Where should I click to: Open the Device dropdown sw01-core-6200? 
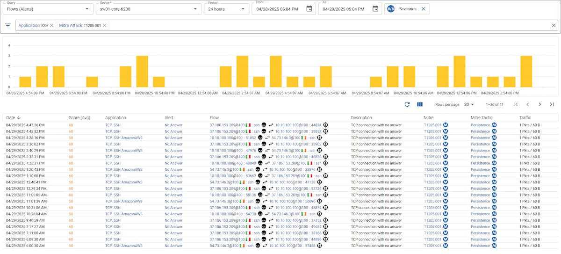195,9
